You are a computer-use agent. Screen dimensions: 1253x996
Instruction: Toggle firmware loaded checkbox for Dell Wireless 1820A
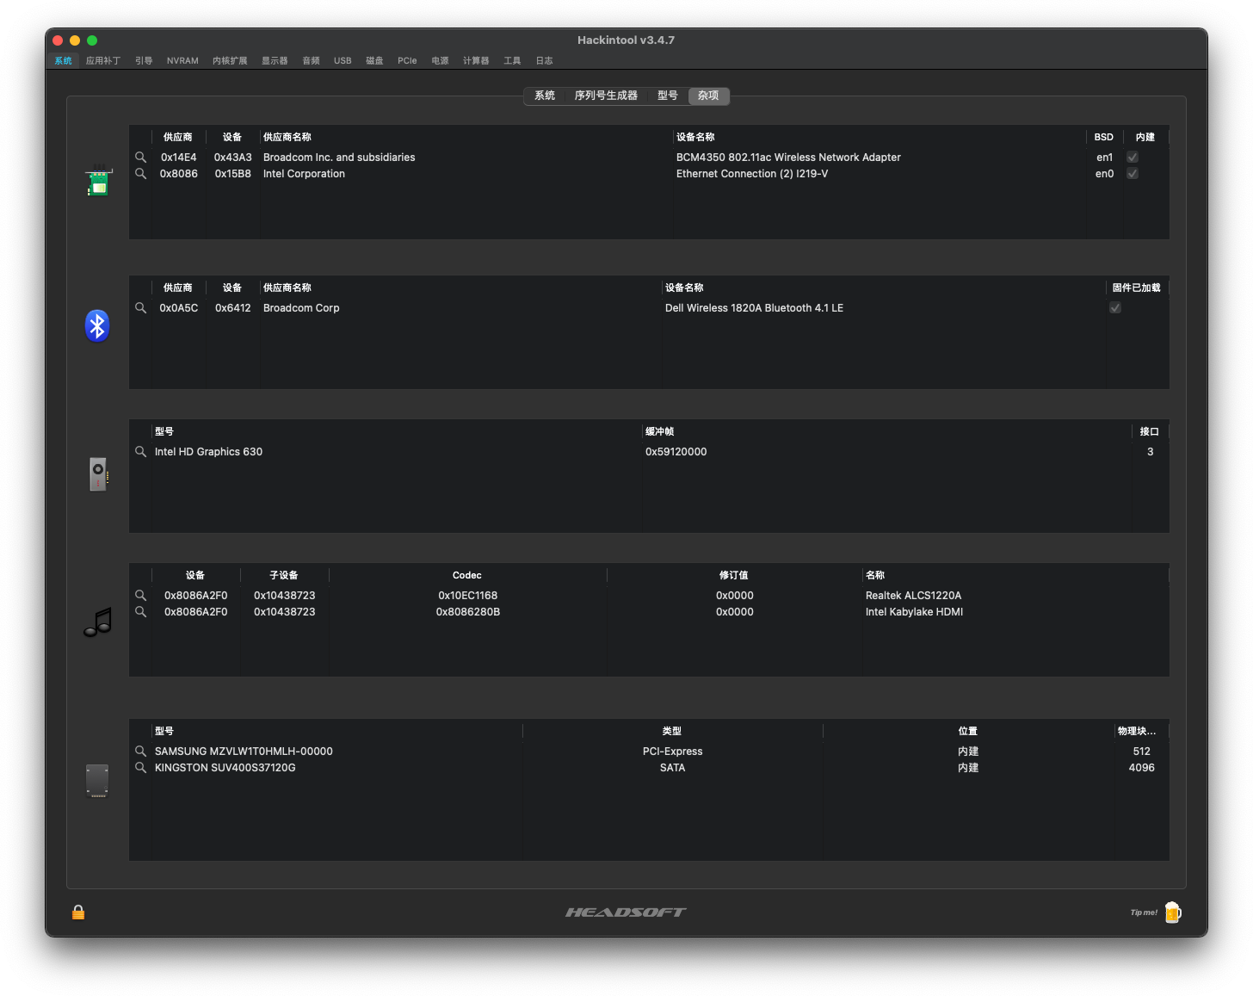click(1115, 308)
